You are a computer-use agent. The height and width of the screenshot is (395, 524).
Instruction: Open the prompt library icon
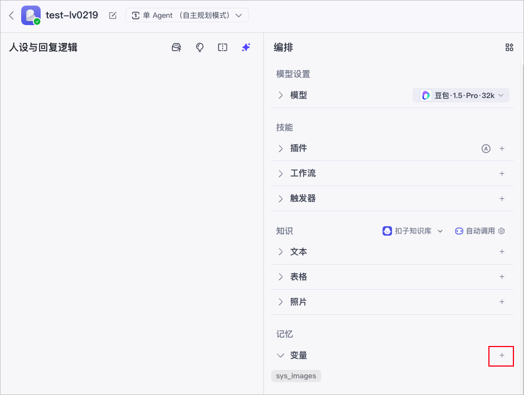tap(177, 47)
